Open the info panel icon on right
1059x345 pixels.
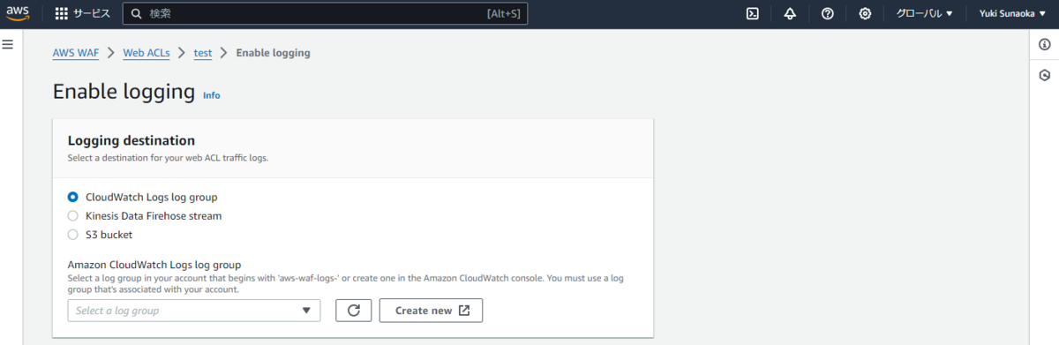click(1045, 45)
